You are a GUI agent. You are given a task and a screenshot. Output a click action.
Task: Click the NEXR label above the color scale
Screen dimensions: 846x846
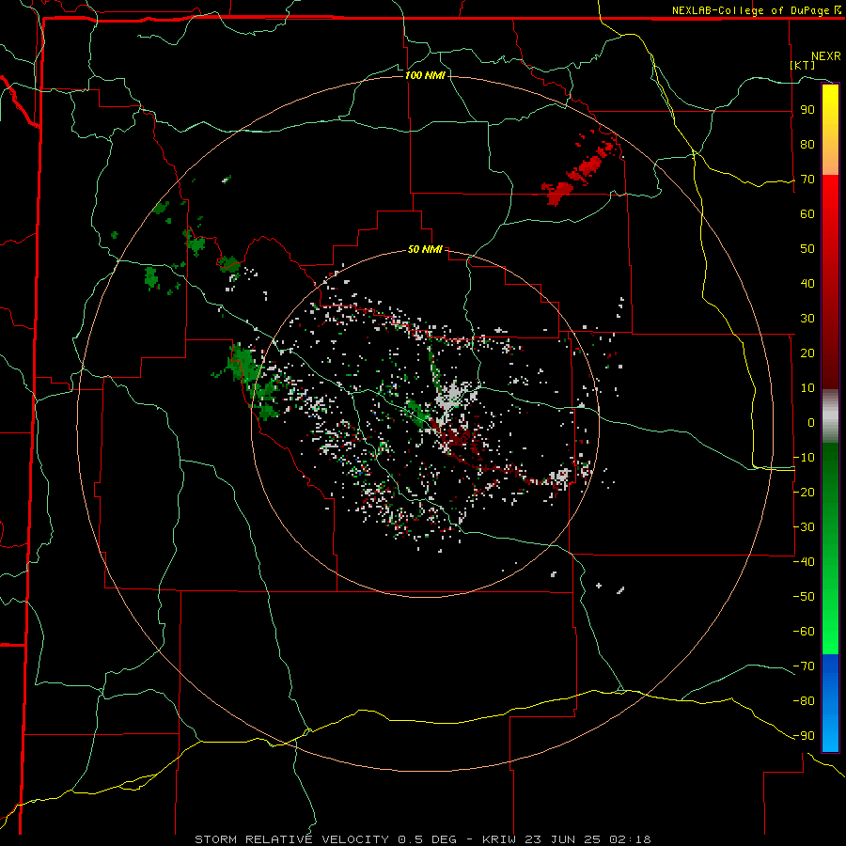(x=825, y=56)
